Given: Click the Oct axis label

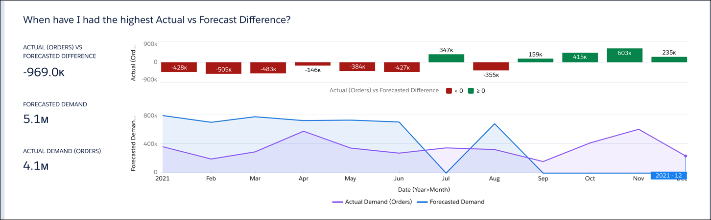Looking at the screenshot, I should click(590, 179).
